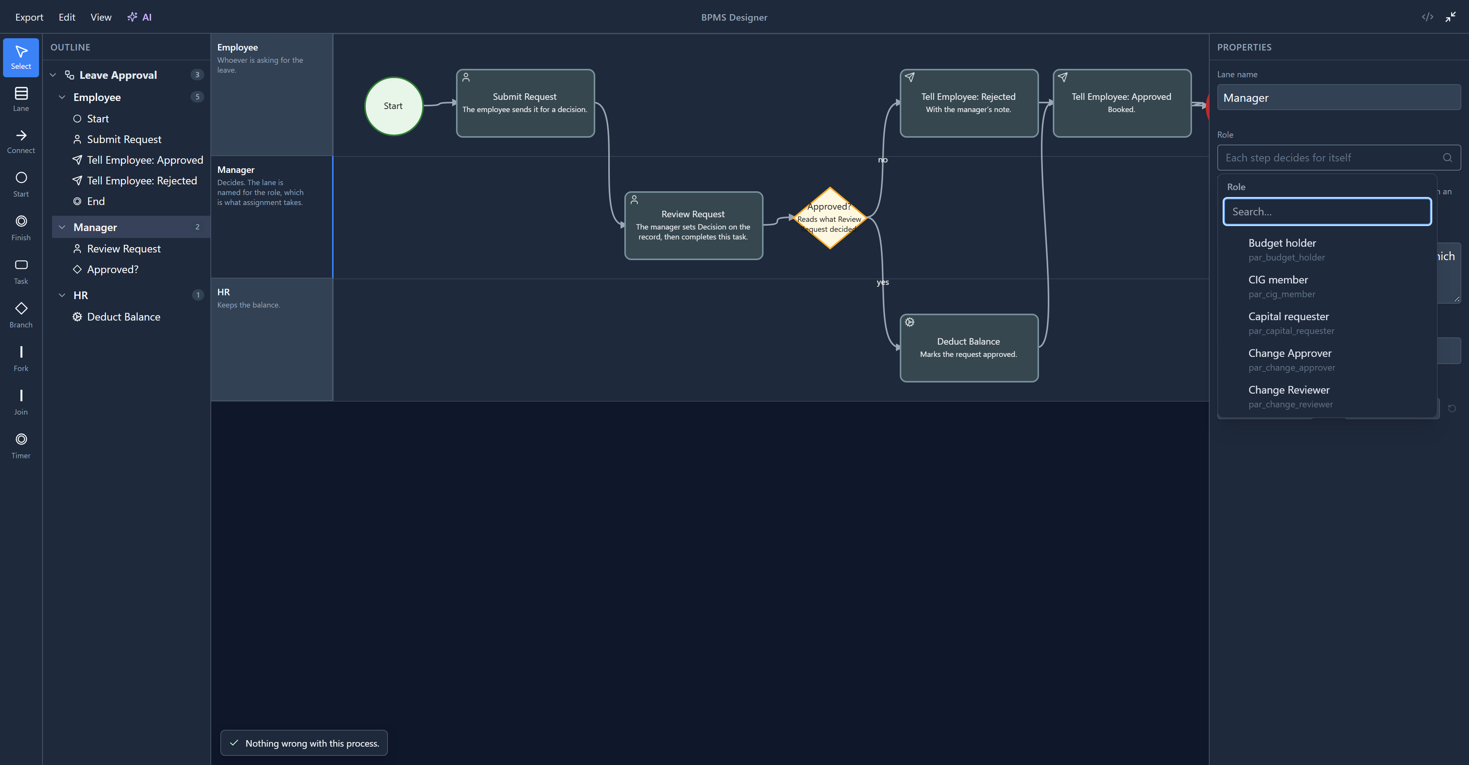Open the Role combo box
Viewport: 1469px width, 765px height.
click(1339, 158)
